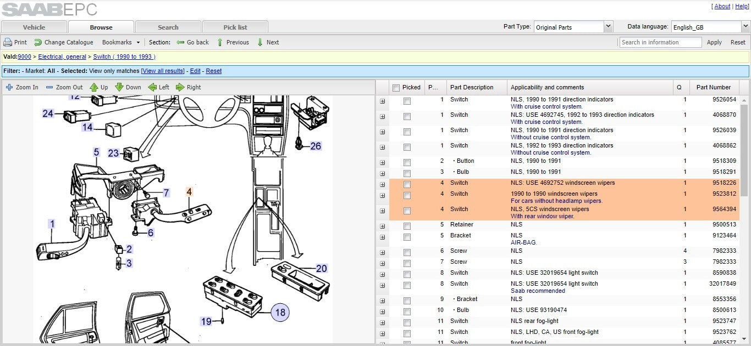The width and height of the screenshot is (751, 346).
Task: Click the View all results link
Action: point(163,71)
